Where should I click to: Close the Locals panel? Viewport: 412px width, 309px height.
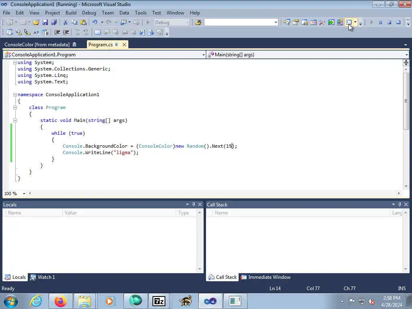click(x=200, y=204)
